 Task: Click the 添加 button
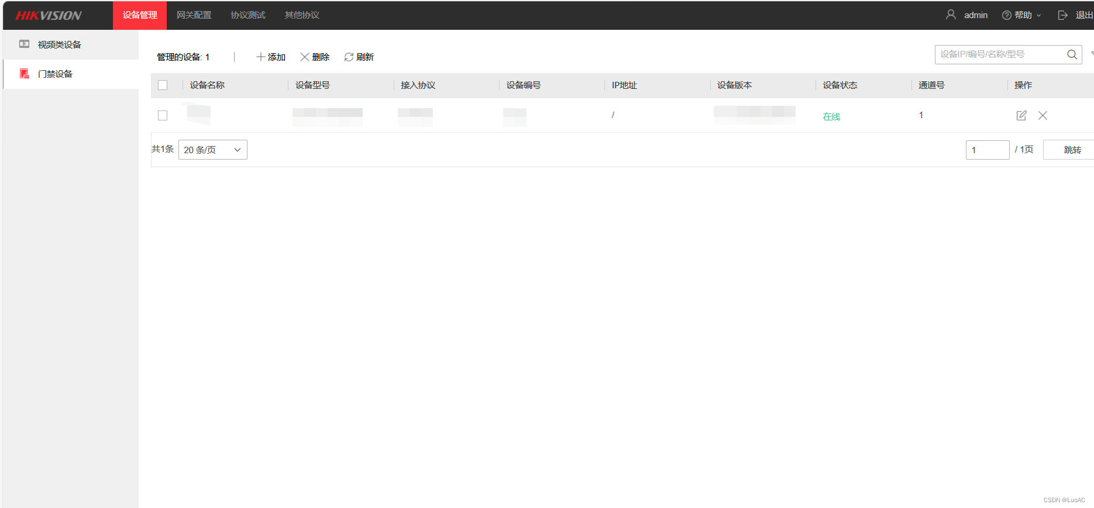[271, 57]
